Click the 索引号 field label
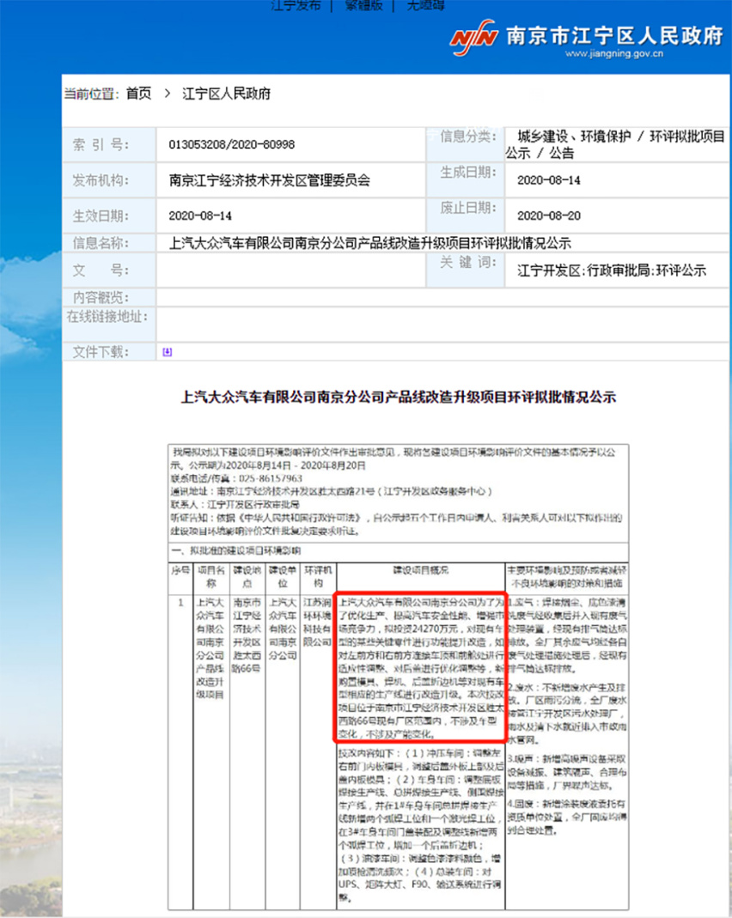Screen dimensions: 732x918 click(x=101, y=144)
